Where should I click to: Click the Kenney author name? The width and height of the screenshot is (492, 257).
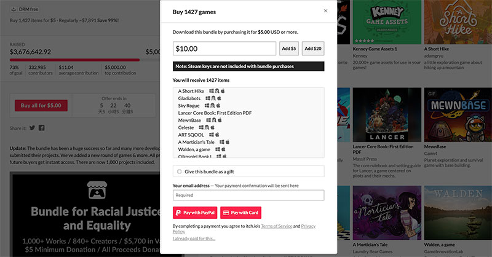pos(360,56)
